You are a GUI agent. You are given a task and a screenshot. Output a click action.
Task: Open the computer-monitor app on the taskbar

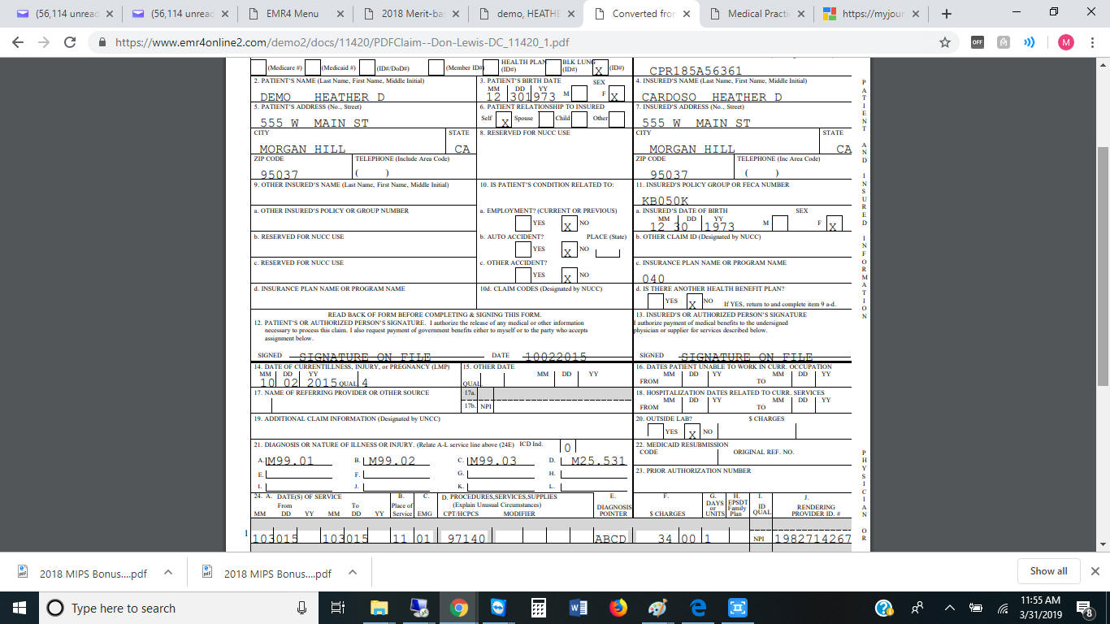pos(419,608)
